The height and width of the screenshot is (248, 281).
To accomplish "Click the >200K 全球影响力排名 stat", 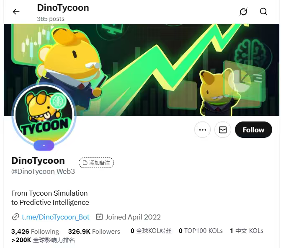I will pyautogui.click(x=43, y=240).
